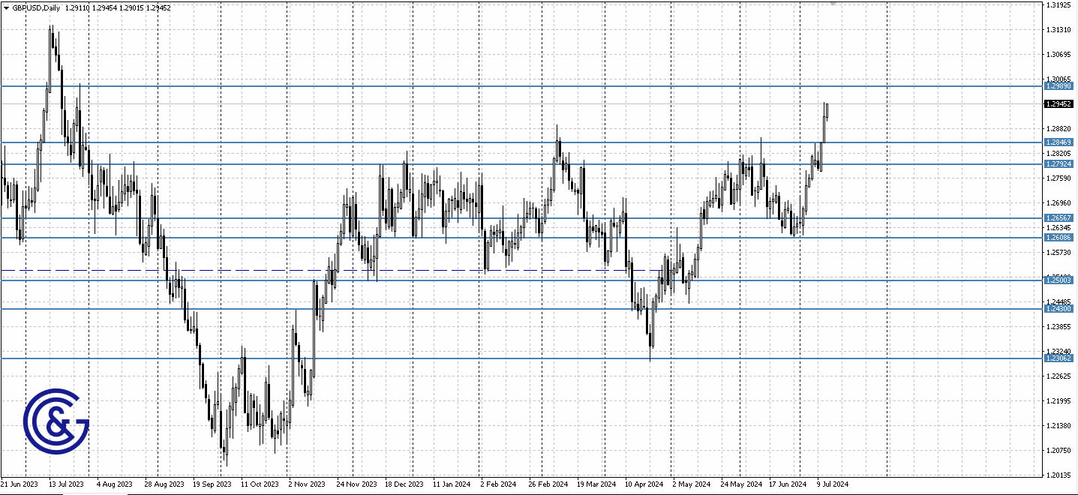Open the chart symbol dropdown arrow
Screen dimensions: 1078x495
[x=6, y=7]
